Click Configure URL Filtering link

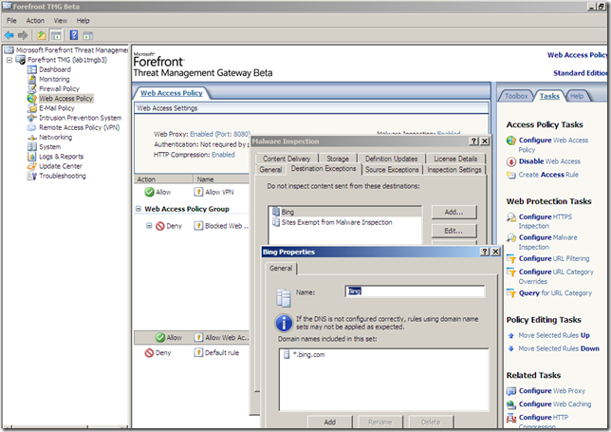554,258
